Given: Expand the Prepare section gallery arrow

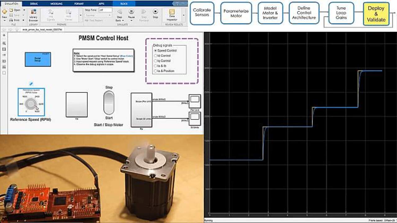Looking at the screenshot, I should 81,15.
